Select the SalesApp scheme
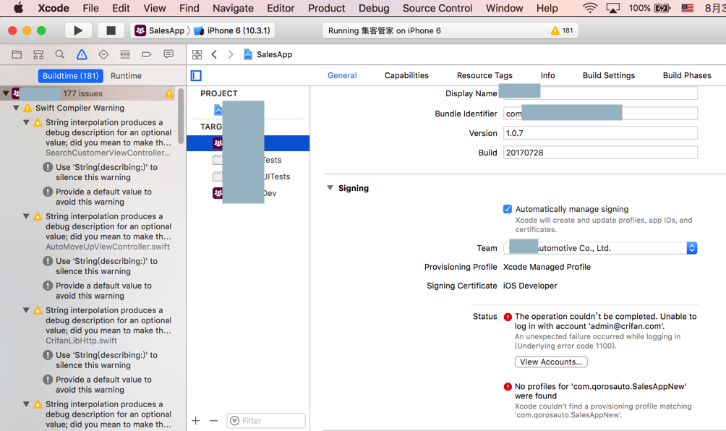Screen dimensions: 726x431 coord(160,30)
